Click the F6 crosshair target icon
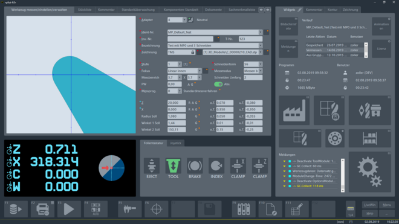The width and height of the screenshot is (399, 224). click(156, 209)
